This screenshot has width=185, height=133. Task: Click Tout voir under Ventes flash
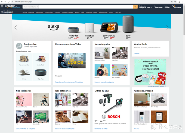(137, 53)
